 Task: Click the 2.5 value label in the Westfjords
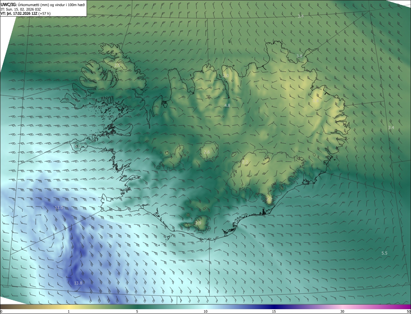tap(117, 65)
